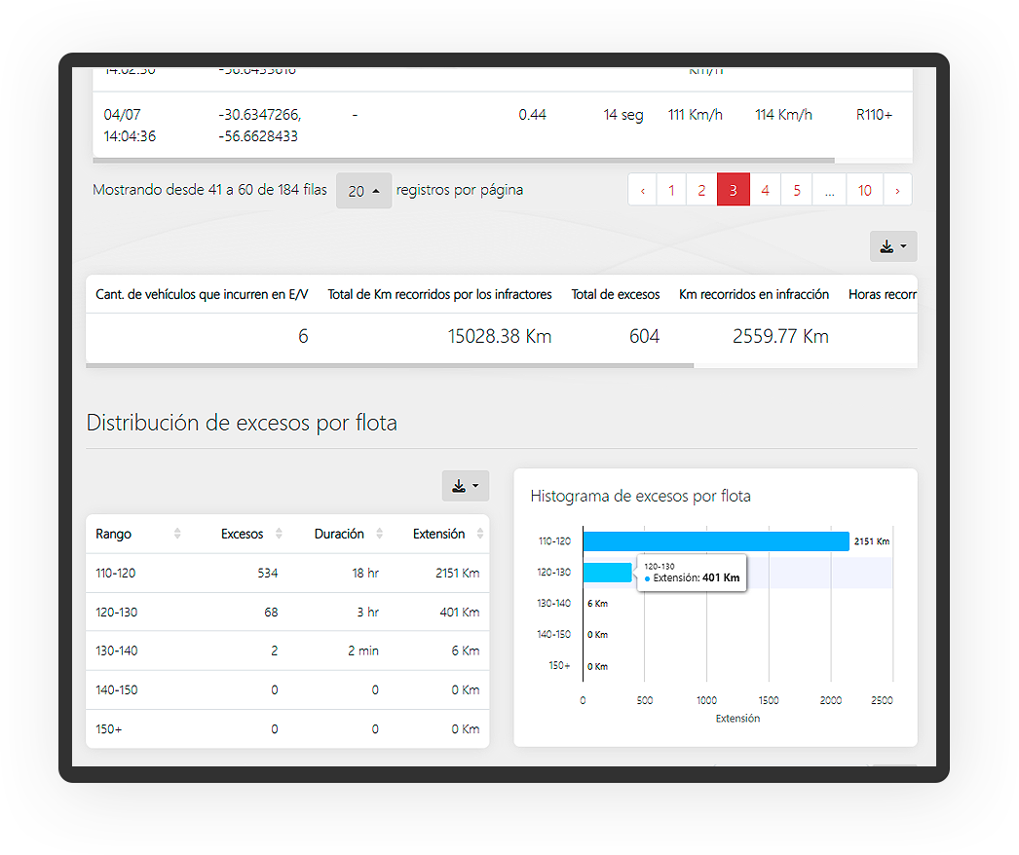Image resolution: width=1019 pixels, height=855 pixels.
Task: Click the 'R110+' cell in records table
Action: (x=874, y=115)
